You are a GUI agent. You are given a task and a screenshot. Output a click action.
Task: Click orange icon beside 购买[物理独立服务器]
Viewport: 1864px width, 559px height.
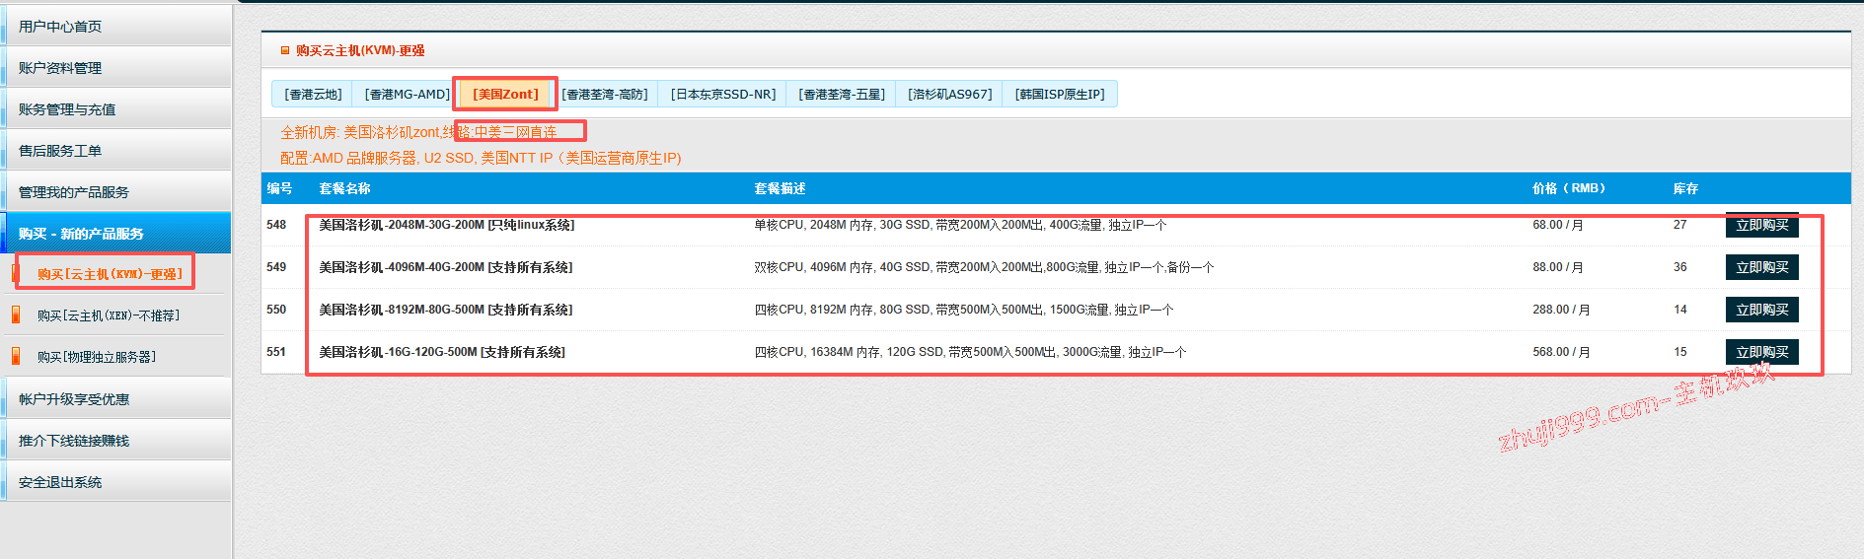(x=16, y=357)
